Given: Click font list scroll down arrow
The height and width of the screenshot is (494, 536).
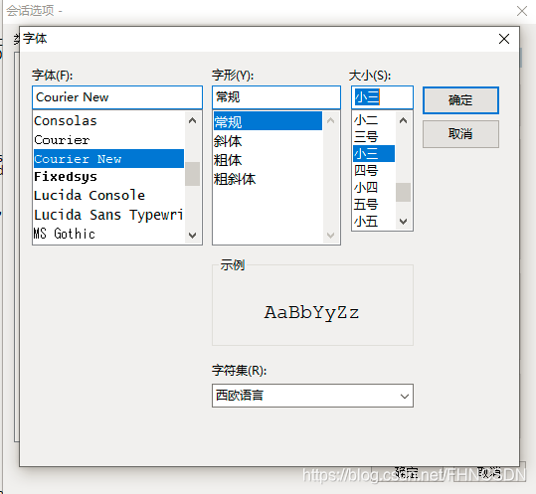Looking at the screenshot, I should tap(193, 235).
